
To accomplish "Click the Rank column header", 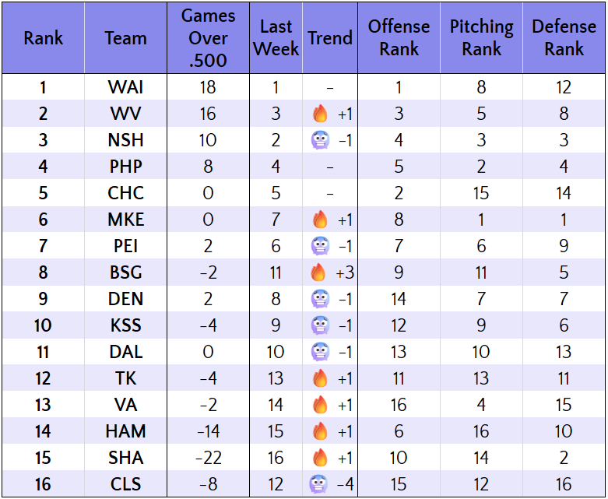I will coord(43,38).
